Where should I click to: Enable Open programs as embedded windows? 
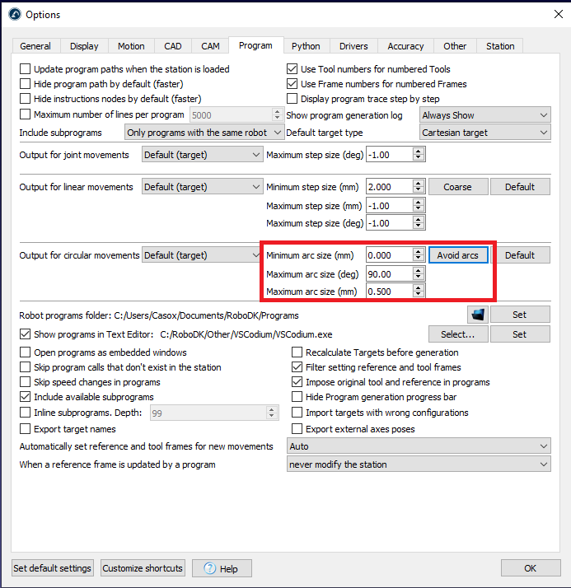click(x=26, y=352)
